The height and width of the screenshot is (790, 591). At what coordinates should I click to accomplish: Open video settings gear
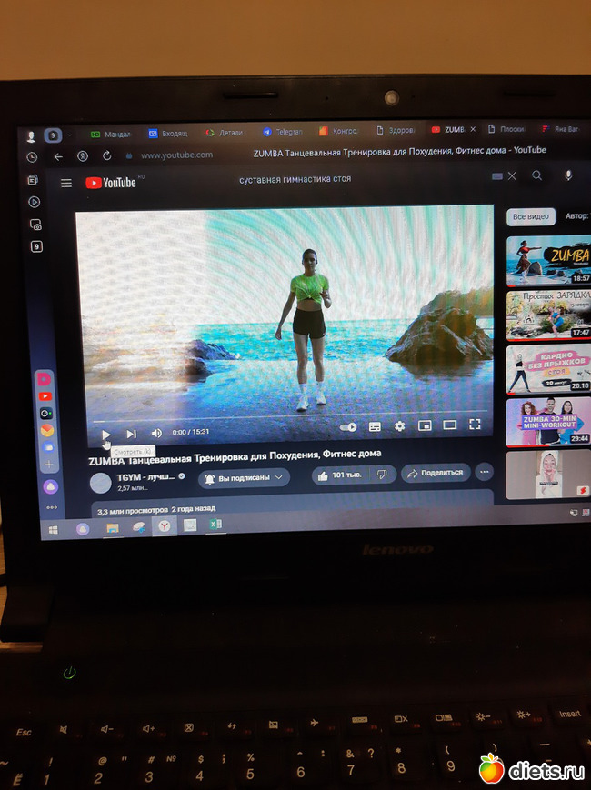[399, 425]
